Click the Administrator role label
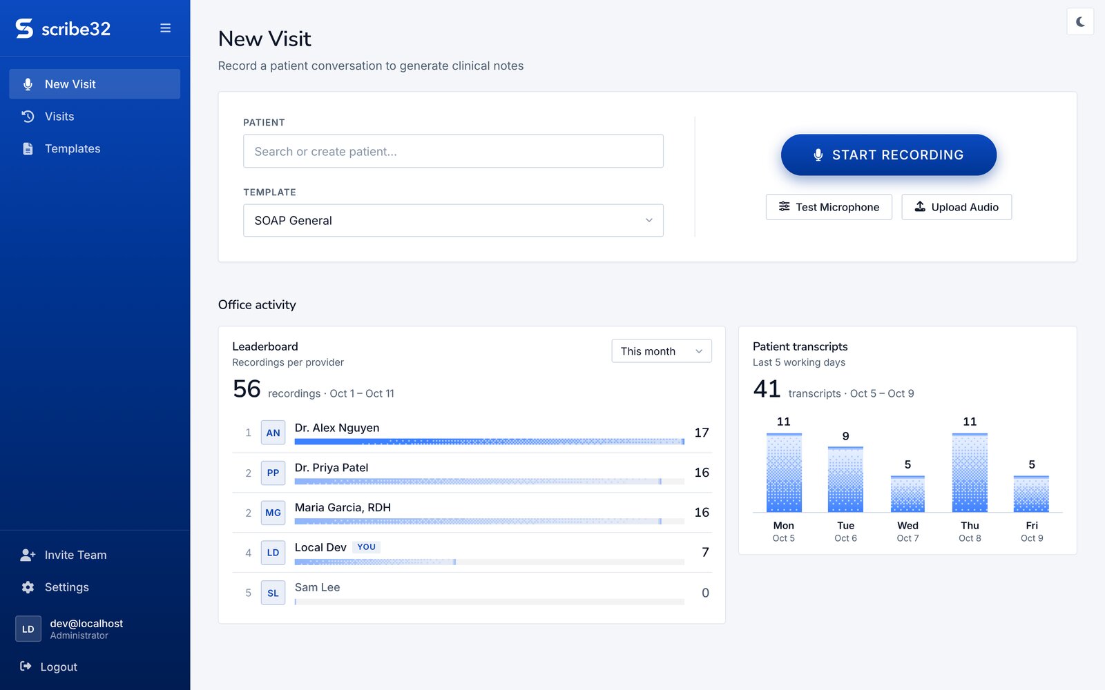 (79, 635)
